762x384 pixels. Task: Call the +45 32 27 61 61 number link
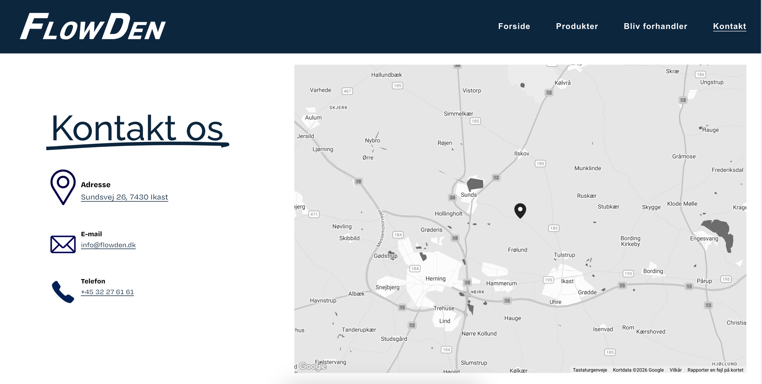coord(107,292)
